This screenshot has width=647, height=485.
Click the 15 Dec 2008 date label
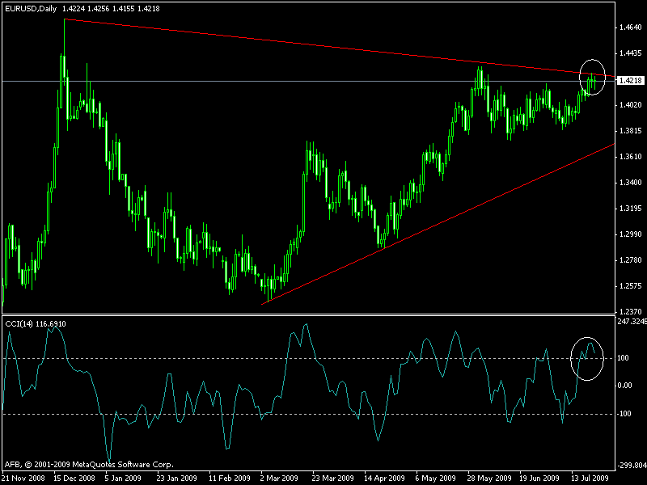pos(74,478)
